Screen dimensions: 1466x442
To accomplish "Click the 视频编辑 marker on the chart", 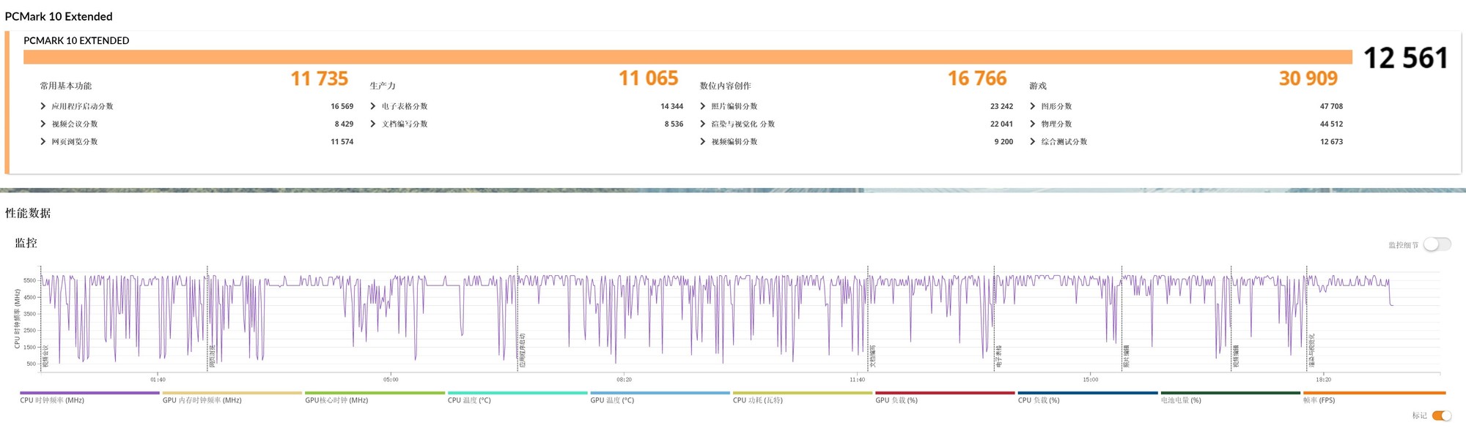I will (x=1235, y=356).
